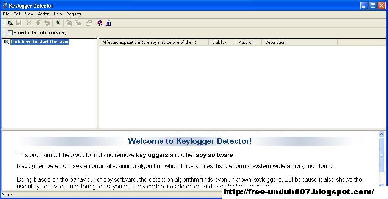
Task: Open help via the purple book icon
Action: click(100, 23)
